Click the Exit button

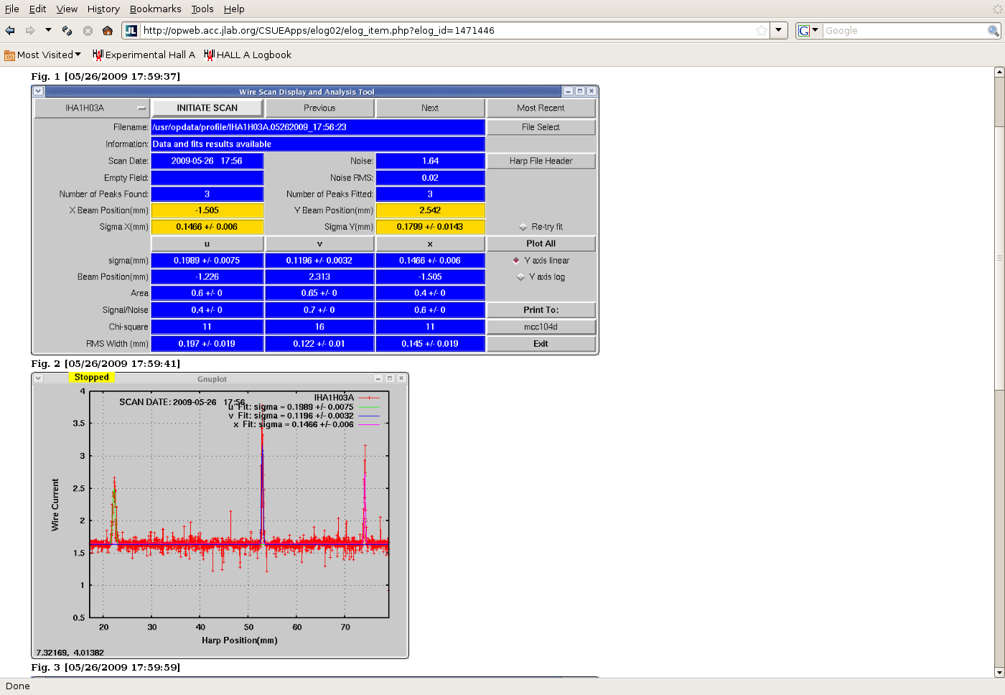tap(541, 344)
